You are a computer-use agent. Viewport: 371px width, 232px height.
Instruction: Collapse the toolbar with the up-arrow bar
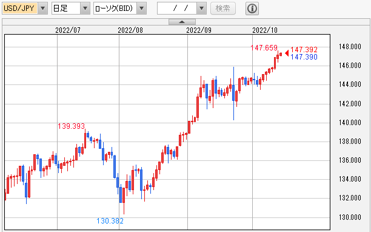(x=182, y=22)
